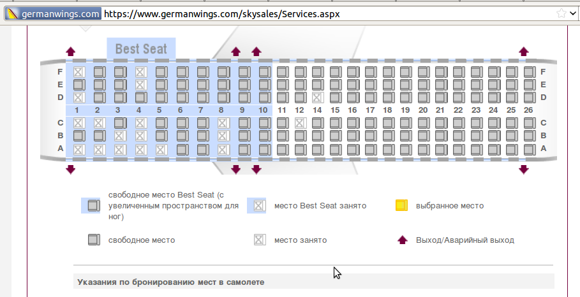Click the upper front-left exit arrow
The height and width of the screenshot is (297, 580).
(71, 52)
